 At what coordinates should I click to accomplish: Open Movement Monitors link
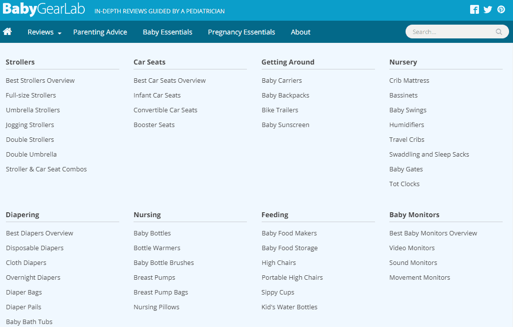[x=420, y=277]
